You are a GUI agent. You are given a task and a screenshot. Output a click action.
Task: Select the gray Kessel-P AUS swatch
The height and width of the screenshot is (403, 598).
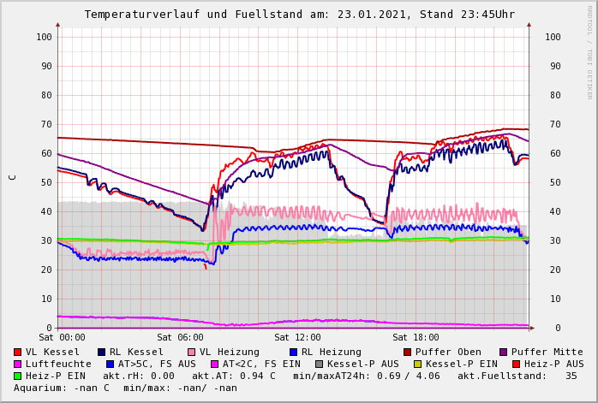click(x=320, y=364)
